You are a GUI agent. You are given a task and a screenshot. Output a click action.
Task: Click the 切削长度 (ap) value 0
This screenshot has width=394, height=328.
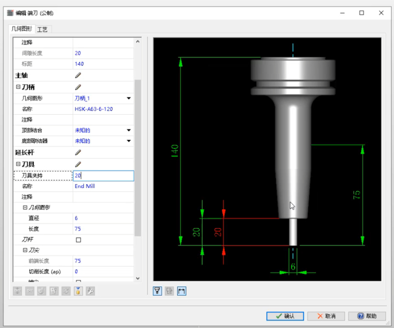[77, 272]
